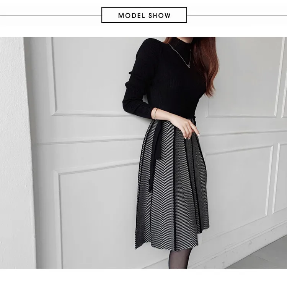Click the MODEL SHOW heading box
287x286 pixels.
tap(144, 15)
